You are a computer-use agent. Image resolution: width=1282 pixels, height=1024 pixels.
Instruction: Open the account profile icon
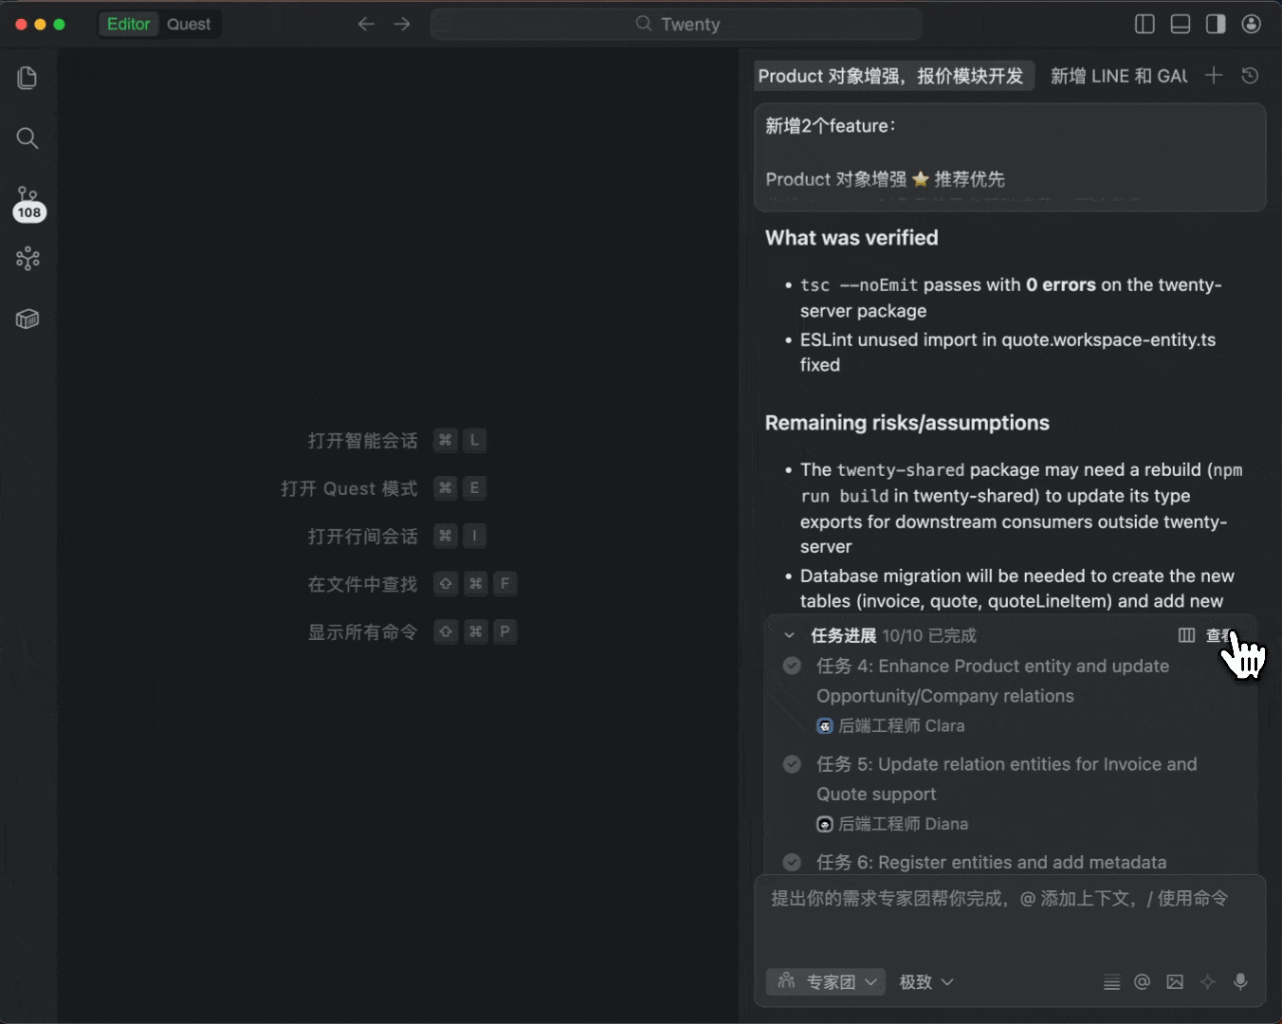click(1252, 24)
